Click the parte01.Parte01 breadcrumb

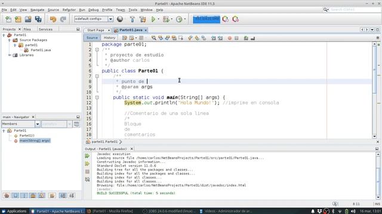tap(104, 141)
